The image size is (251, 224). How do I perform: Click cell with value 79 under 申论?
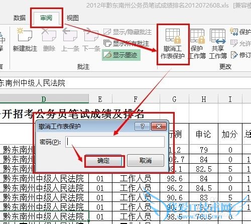(204, 150)
